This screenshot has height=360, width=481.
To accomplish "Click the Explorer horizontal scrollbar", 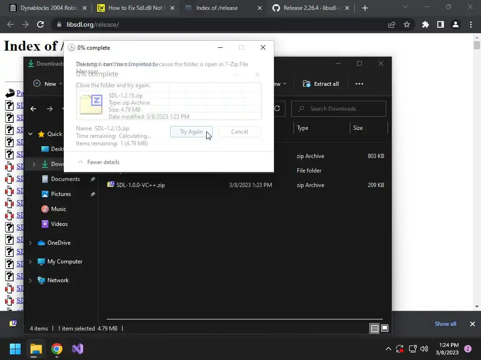I will [244, 319].
